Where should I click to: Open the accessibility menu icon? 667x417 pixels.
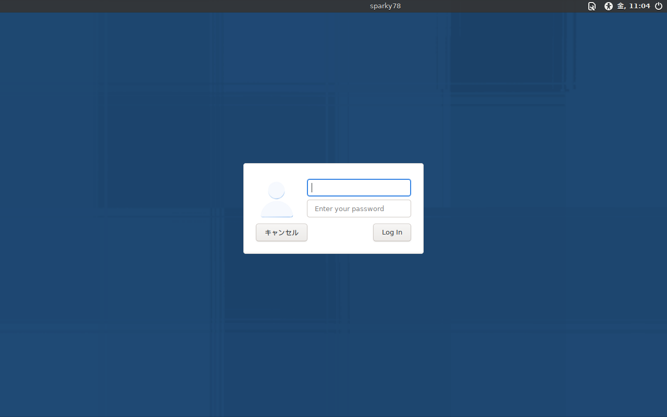[x=608, y=6]
